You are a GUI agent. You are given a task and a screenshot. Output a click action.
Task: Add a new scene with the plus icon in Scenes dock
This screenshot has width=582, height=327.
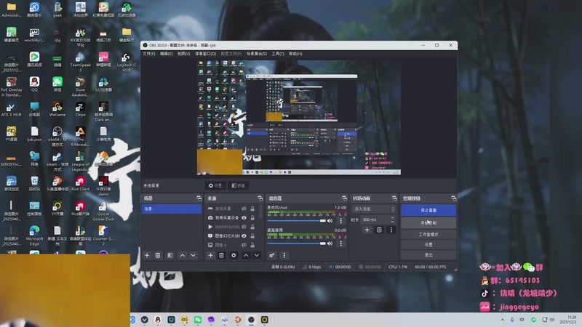(147, 256)
